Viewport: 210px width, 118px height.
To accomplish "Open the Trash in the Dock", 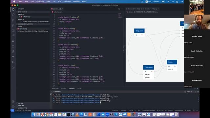I will pyautogui.click(x=176, y=114).
